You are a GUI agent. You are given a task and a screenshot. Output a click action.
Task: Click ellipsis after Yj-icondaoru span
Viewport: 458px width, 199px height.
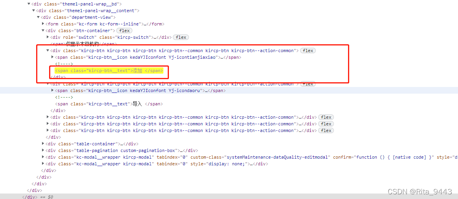coord(206,90)
